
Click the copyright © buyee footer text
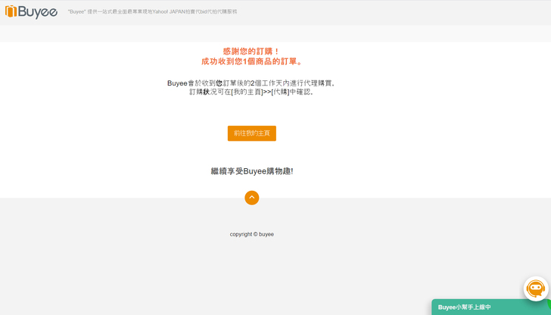[251, 234]
